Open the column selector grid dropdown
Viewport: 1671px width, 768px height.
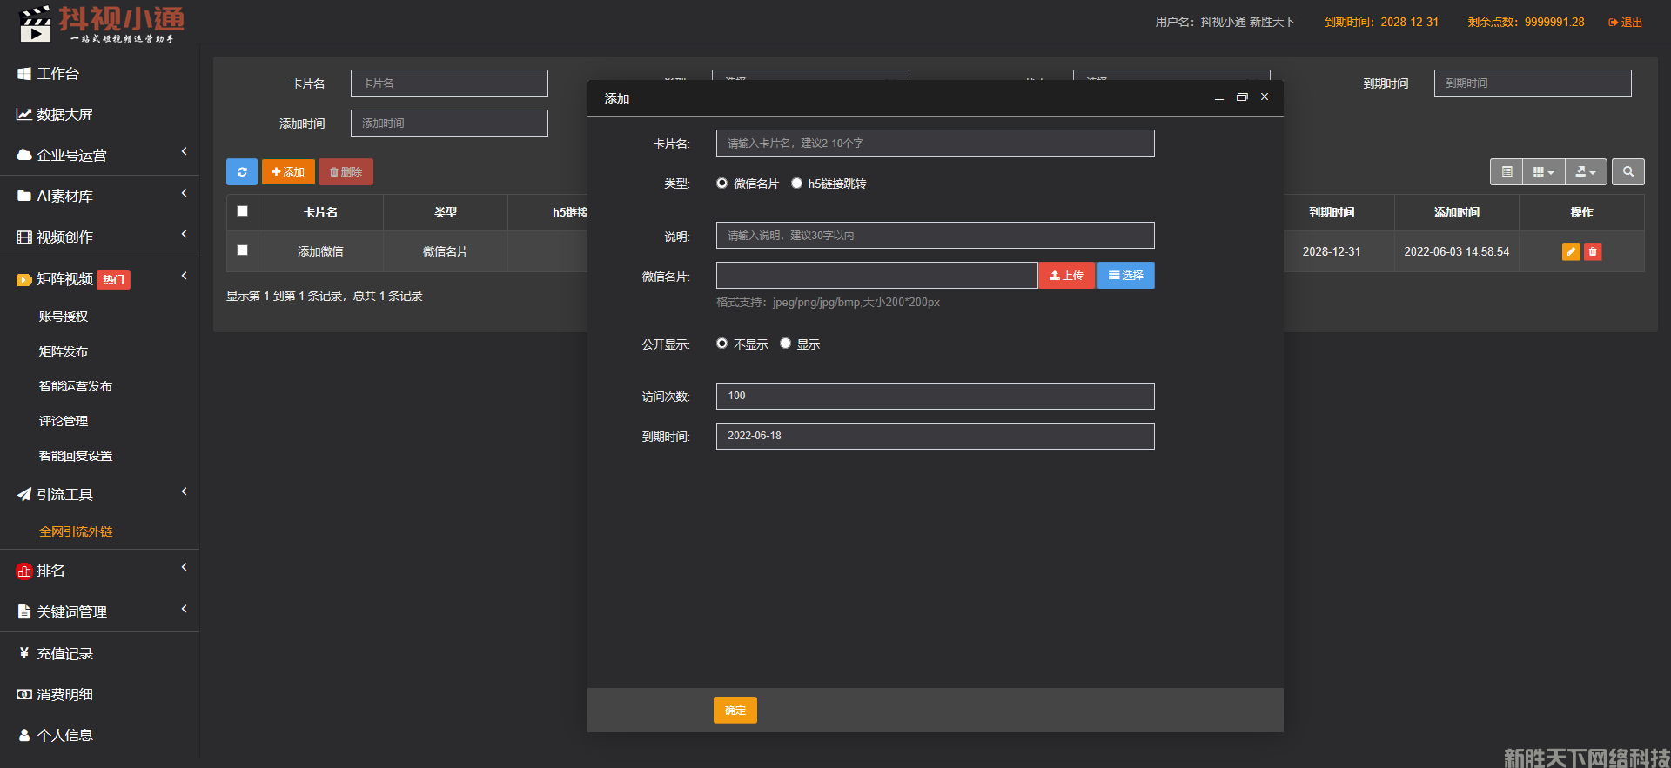pyautogui.click(x=1543, y=172)
